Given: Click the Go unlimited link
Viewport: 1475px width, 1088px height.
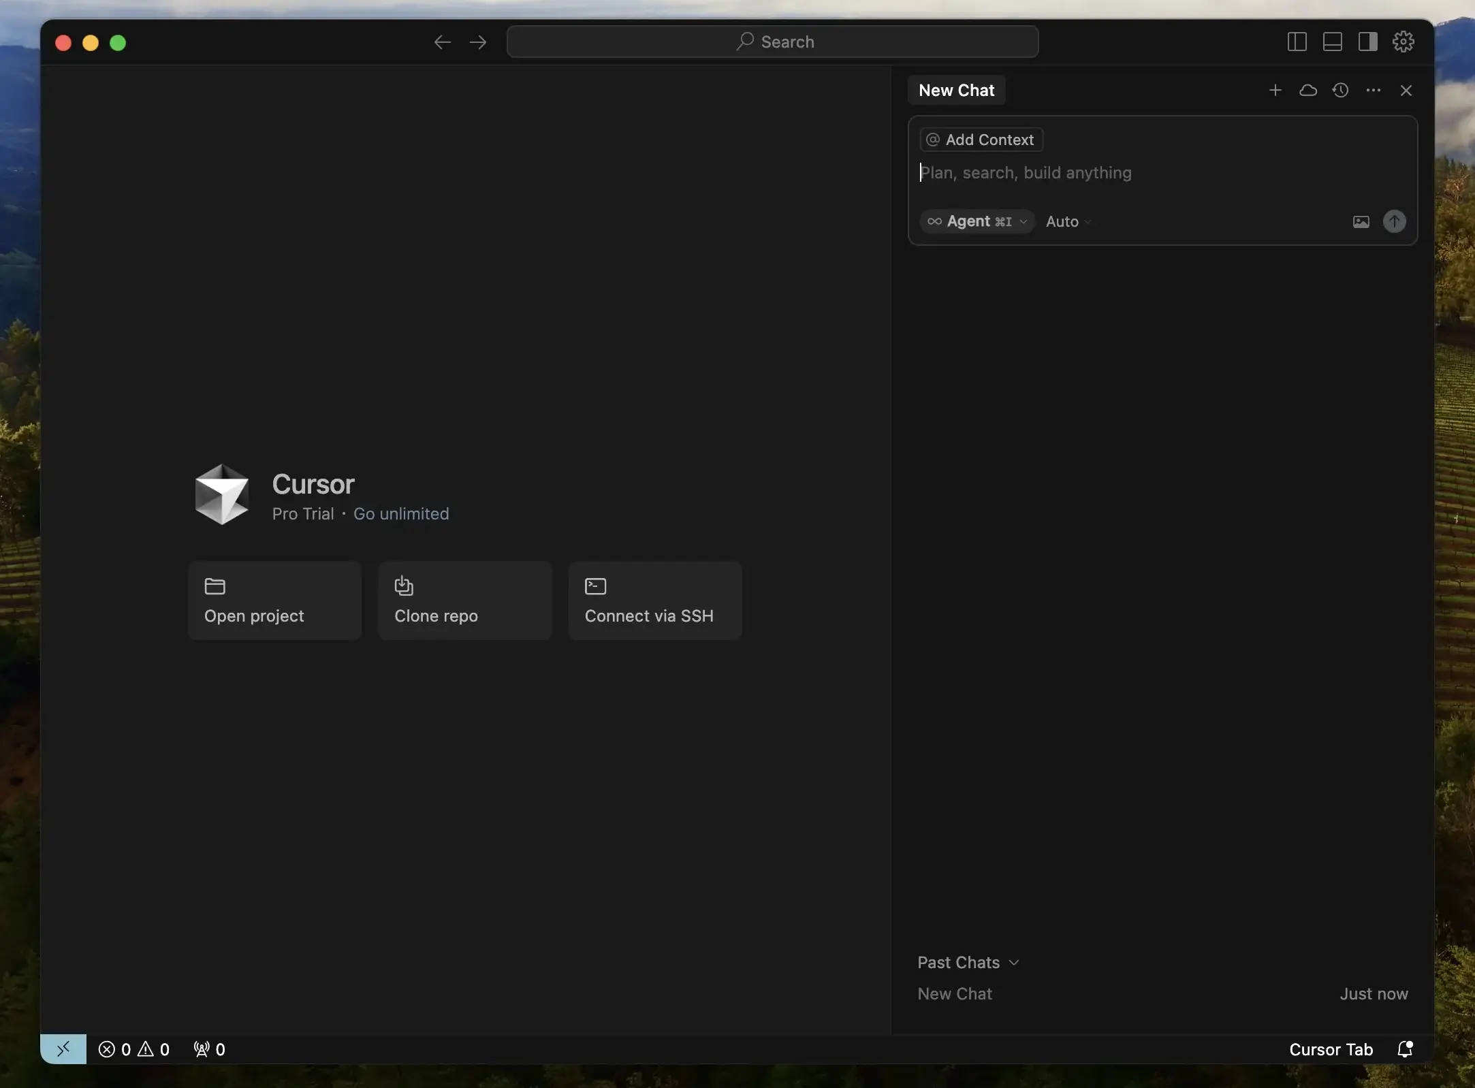Looking at the screenshot, I should click(401, 514).
